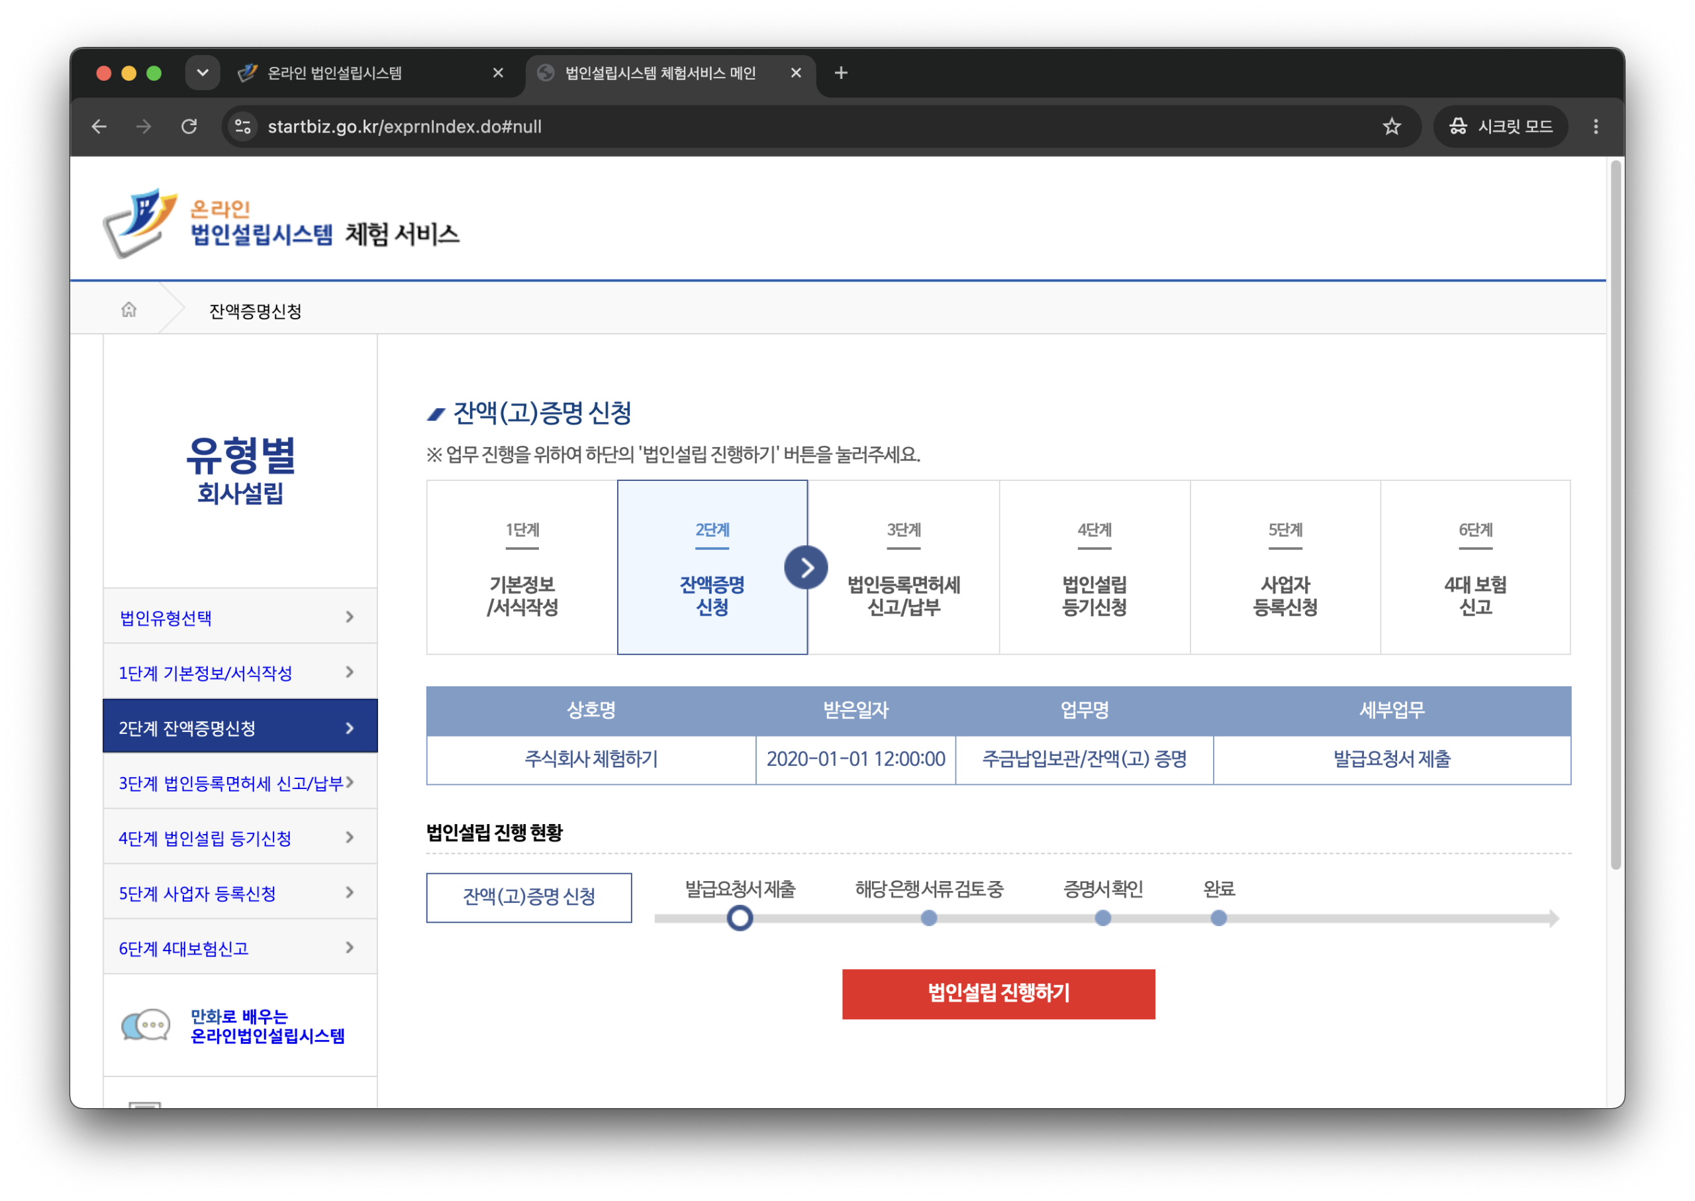1695x1201 pixels.
Task: Open 6단계 4대보험신고 sidebar item
Action: 240,947
